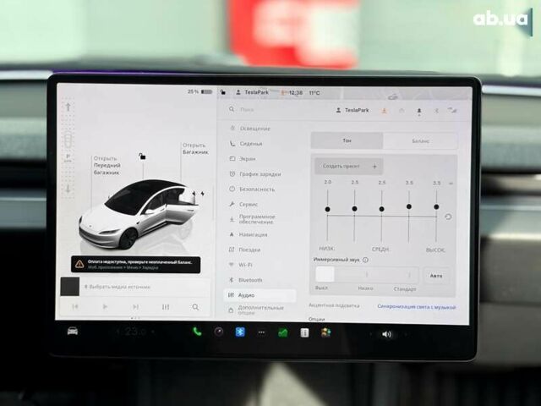Open the phone app in bottom dock
541x406 pixels.
(x=197, y=332)
